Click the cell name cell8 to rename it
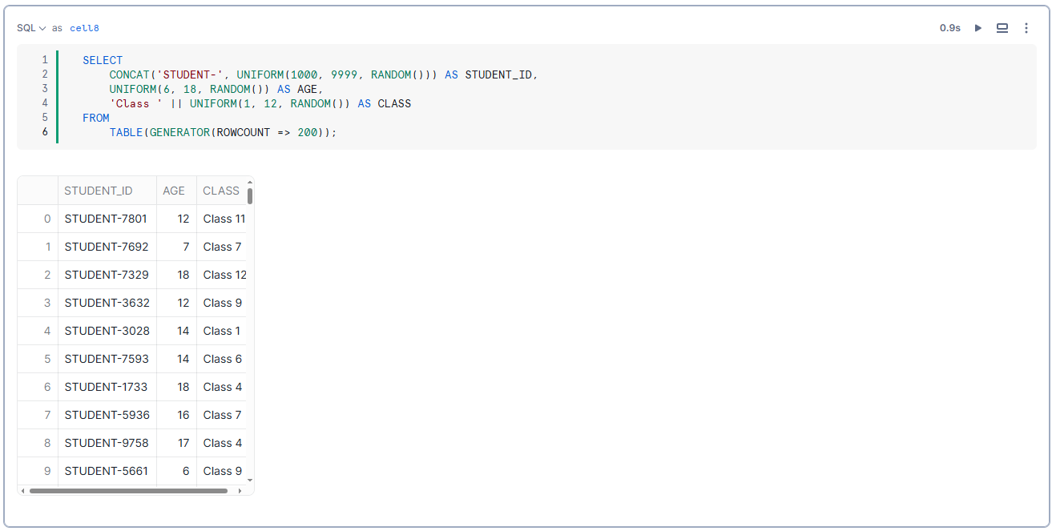The width and height of the screenshot is (1052, 531). 83,28
